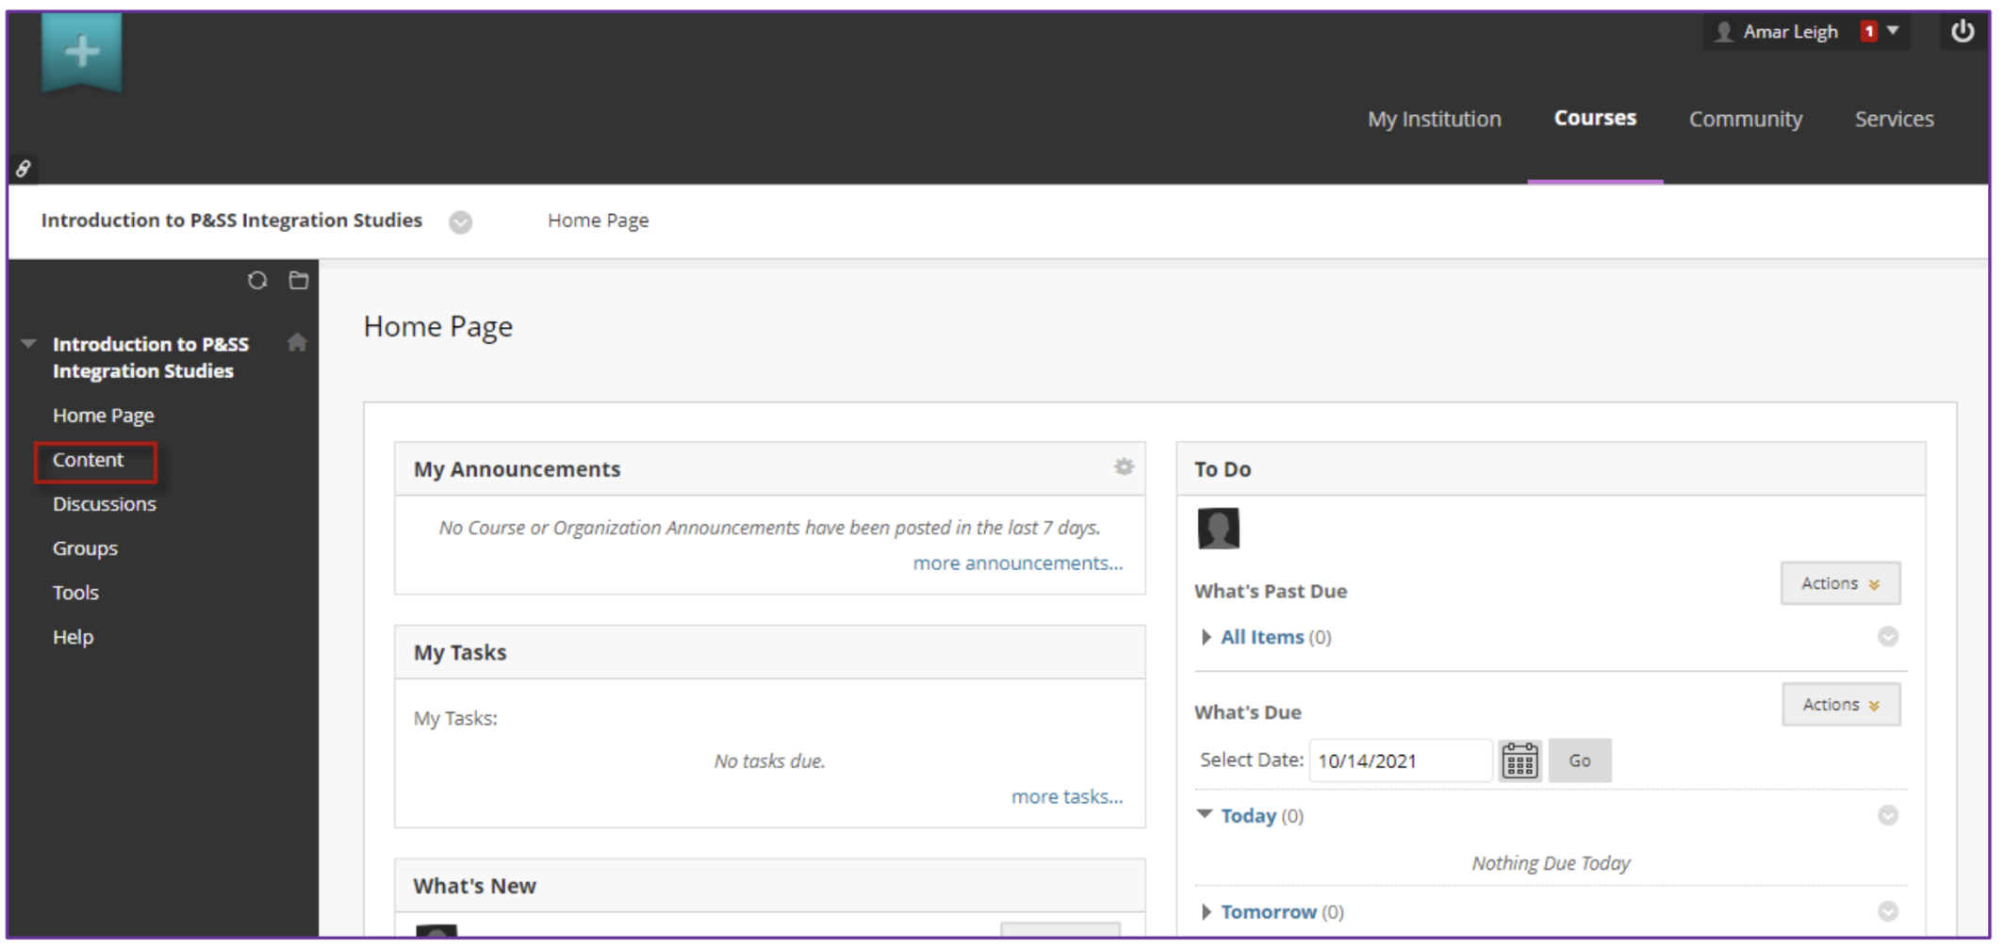
Task: Click the more tasks link
Action: 1067,796
